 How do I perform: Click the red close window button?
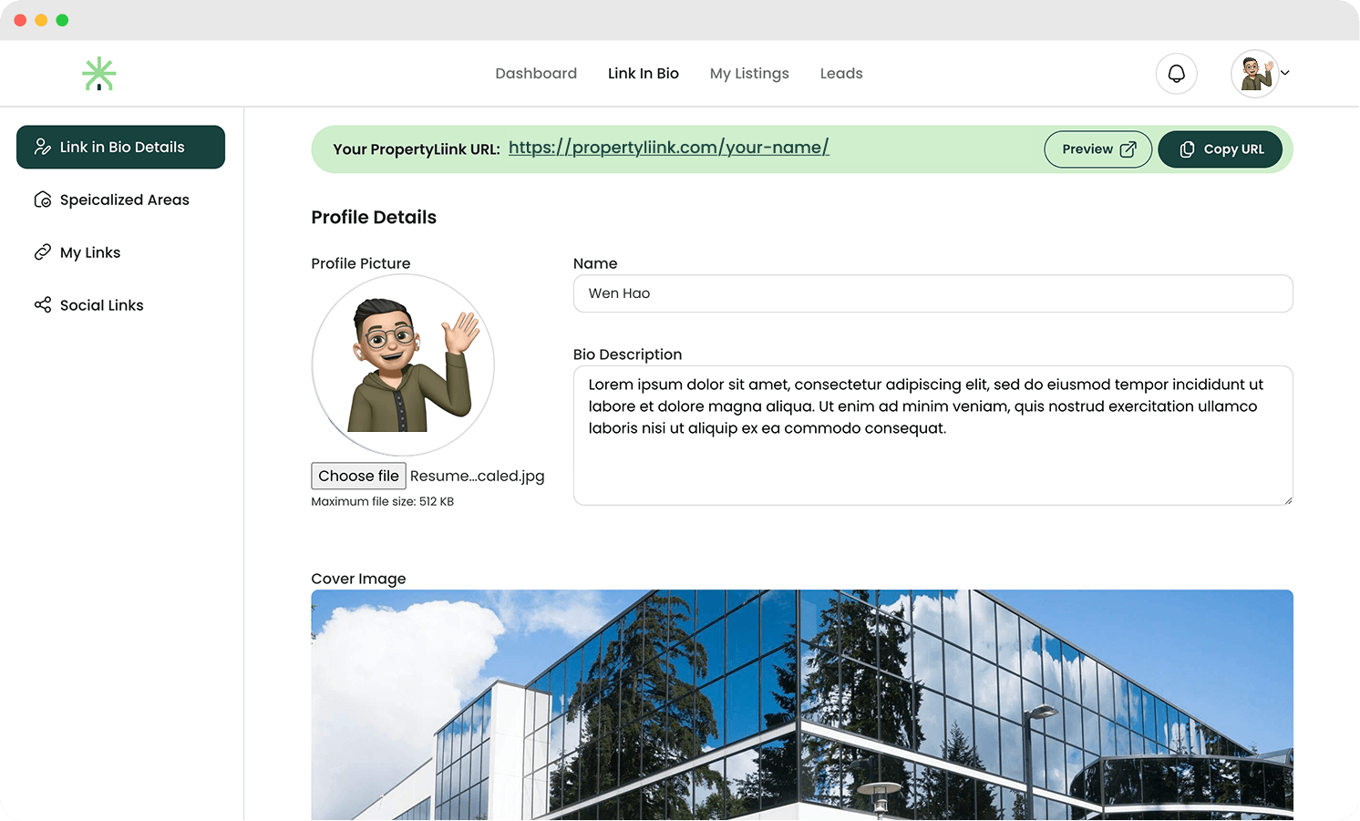[x=20, y=20]
